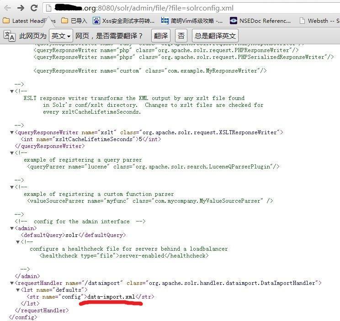Reload the page with refresh icon
The image size is (340, 321).
pos(34,8)
